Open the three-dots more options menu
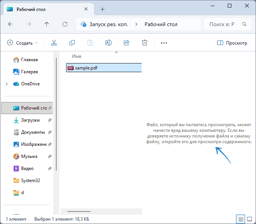 coord(163,43)
